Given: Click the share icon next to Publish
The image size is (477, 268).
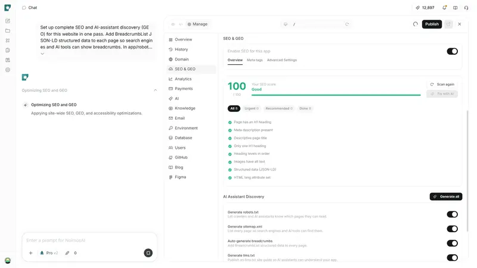Looking at the screenshot, I should click(448, 24).
